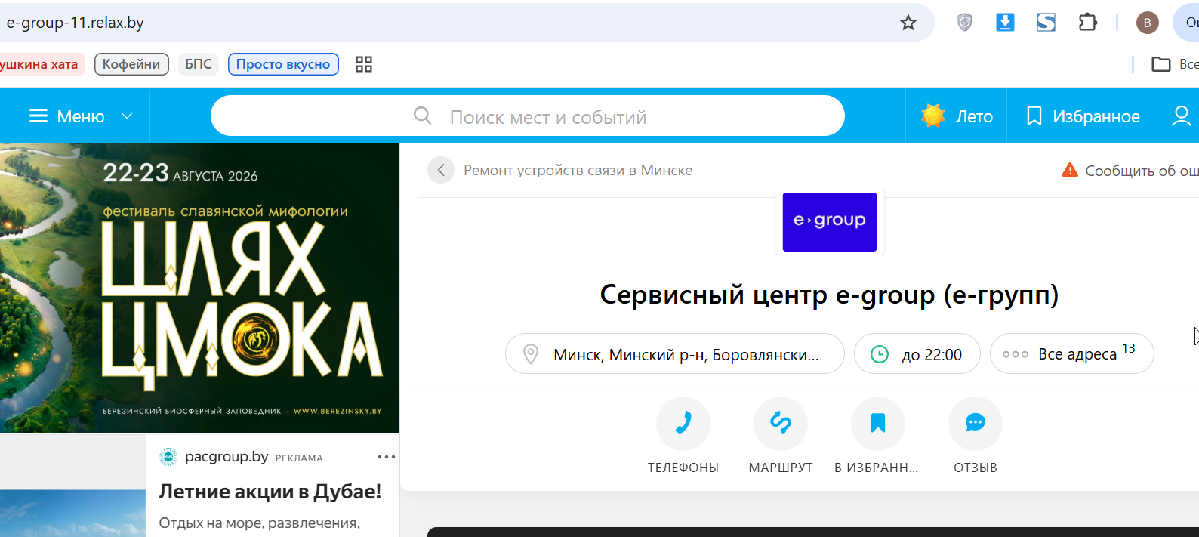Open the all bookmarks folder icon
Image resolution: width=1199 pixels, height=537 pixels.
tap(1160, 64)
